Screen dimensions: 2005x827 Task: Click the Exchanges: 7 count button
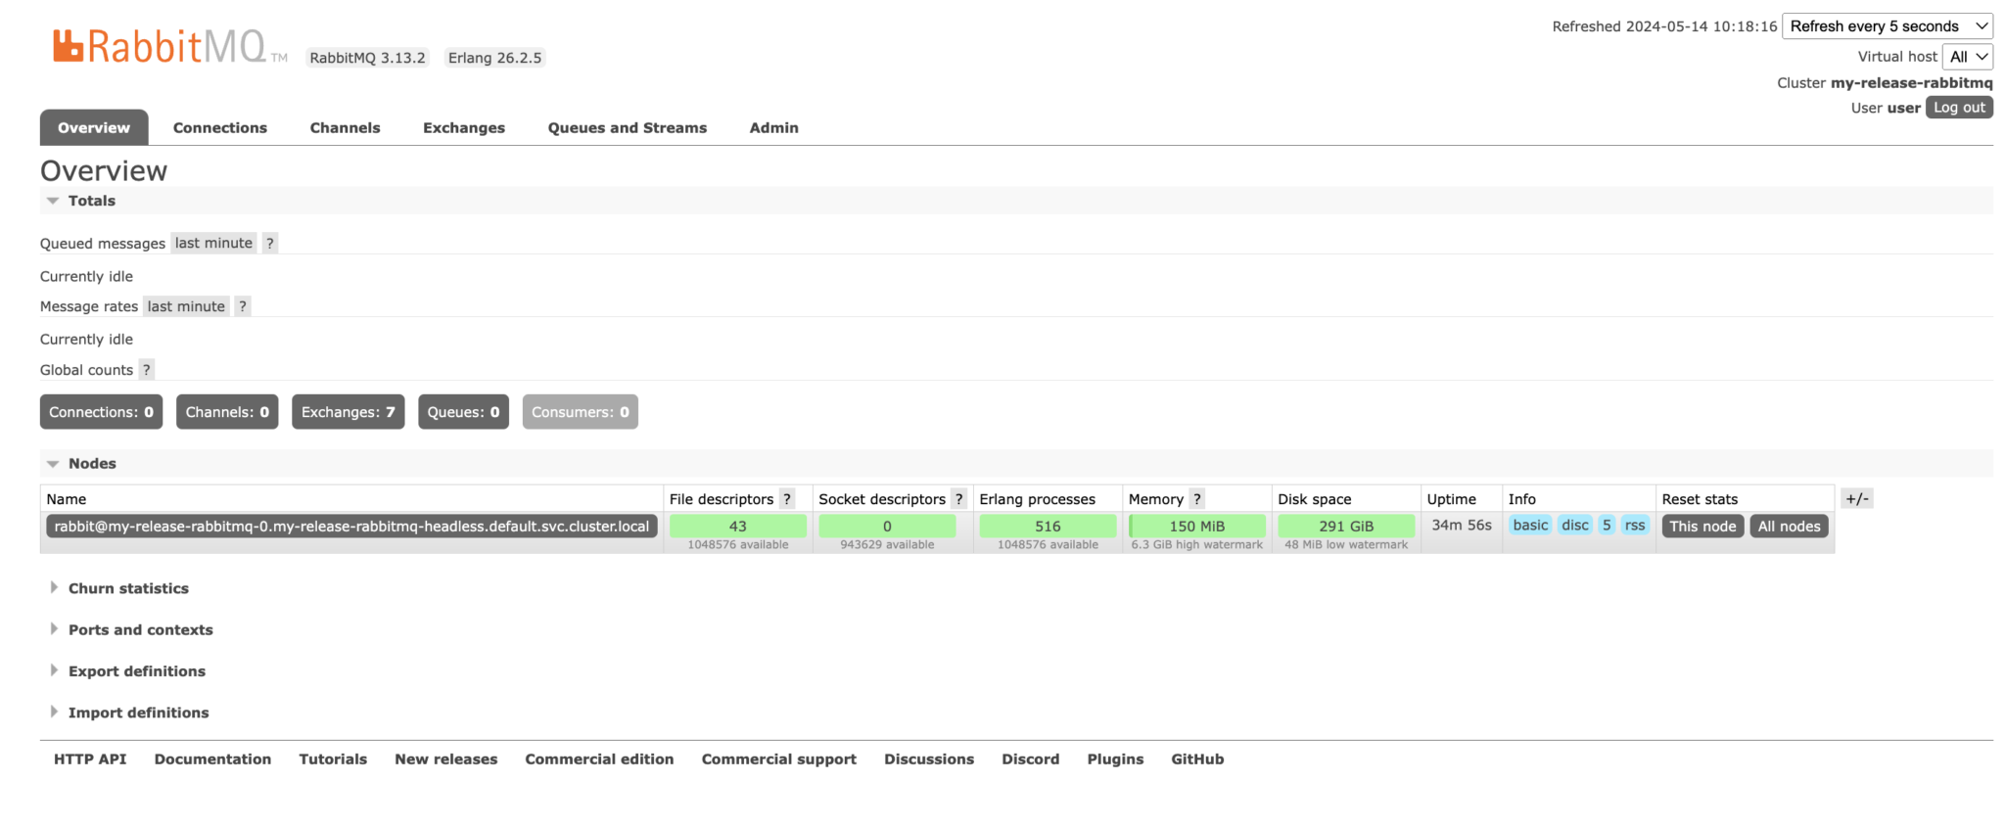point(349,412)
